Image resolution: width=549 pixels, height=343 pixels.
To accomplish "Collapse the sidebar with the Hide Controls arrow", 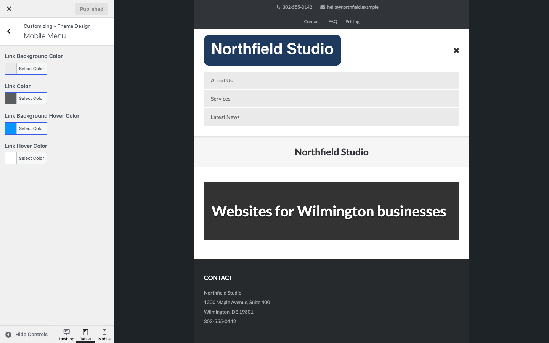I will 8,335.
